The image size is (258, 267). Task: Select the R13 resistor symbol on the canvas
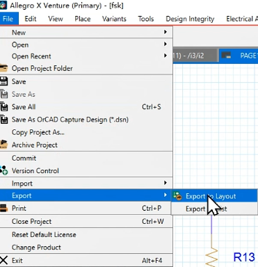tap(211, 257)
